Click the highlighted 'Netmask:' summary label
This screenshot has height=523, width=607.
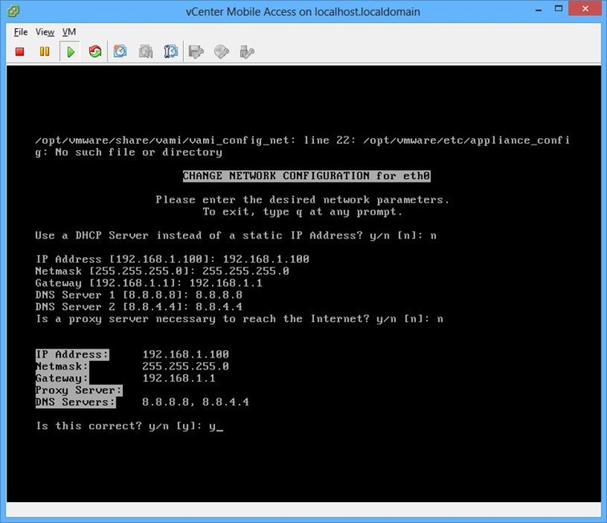tap(62, 366)
